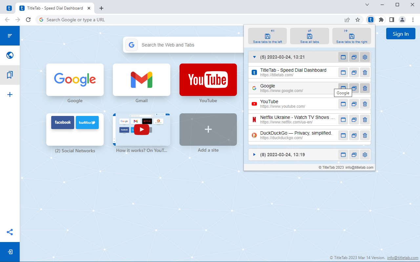Click the share icon in left sidebar
The width and height of the screenshot is (420, 262).
point(10,232)
